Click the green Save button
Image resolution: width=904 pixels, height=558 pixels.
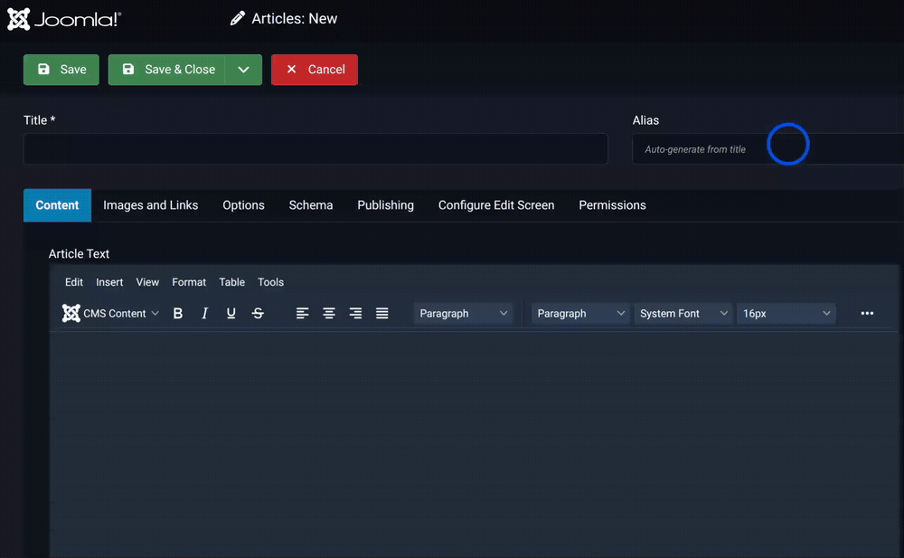pos(61,70)
